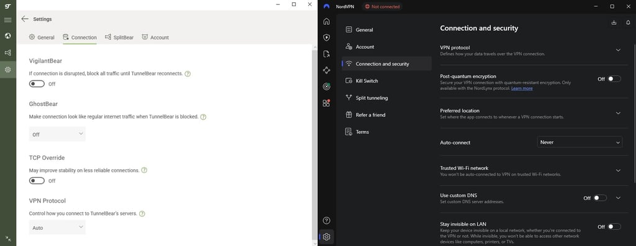The height and width of the screenshot is (246, 636).
Task: Switch to TunnelBear Account tab
Action: 155,37
